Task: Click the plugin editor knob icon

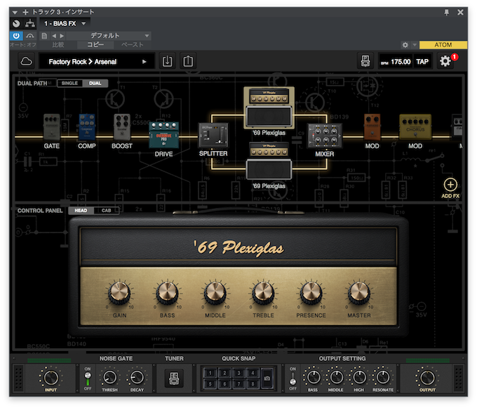Action: click(16, 23)
